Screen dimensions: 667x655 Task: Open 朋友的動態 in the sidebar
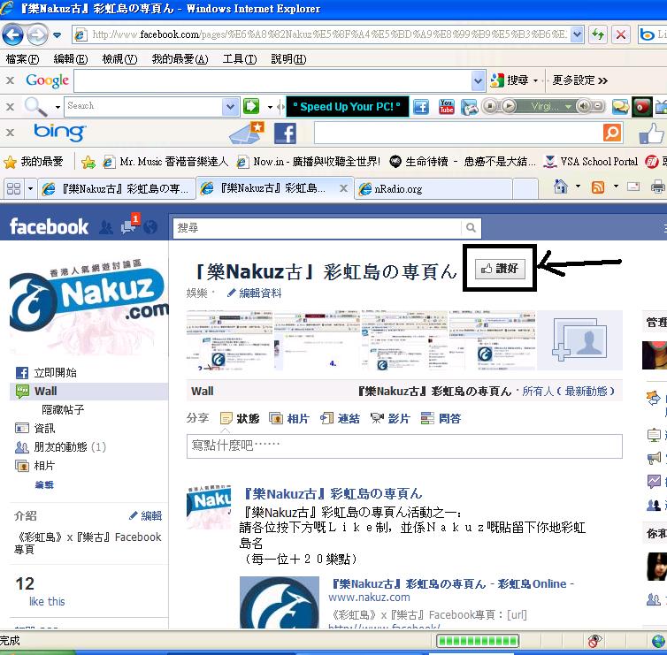click(x=60, y=447)
